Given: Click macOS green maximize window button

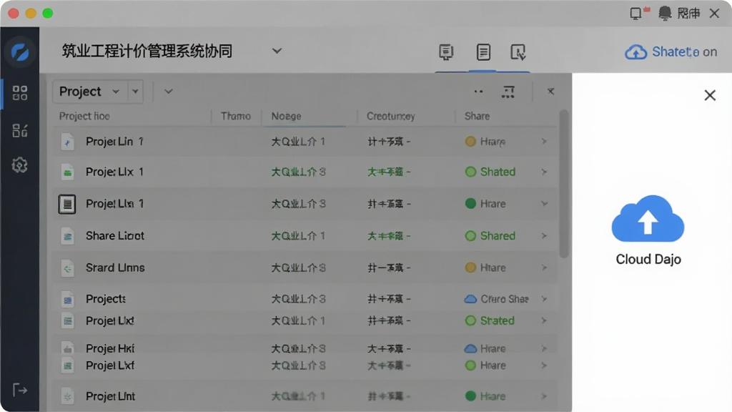Looking at the screenshot, I should click(48, 13).
